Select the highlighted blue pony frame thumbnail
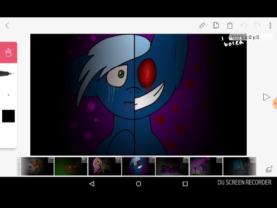The height and width of the screenshot is (208, 277). (x=138, y=166)
